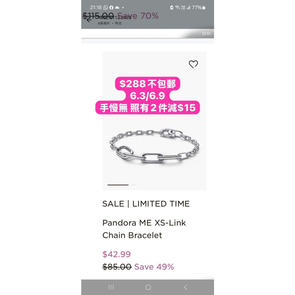Tap the Android home button
Screen dimensions: 295x295
[x=148, y=287]
